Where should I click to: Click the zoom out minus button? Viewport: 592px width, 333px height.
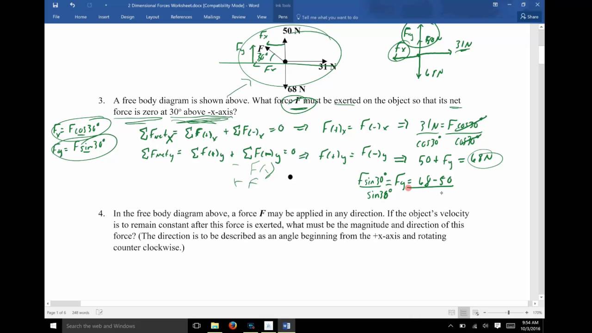click(485, 313)
